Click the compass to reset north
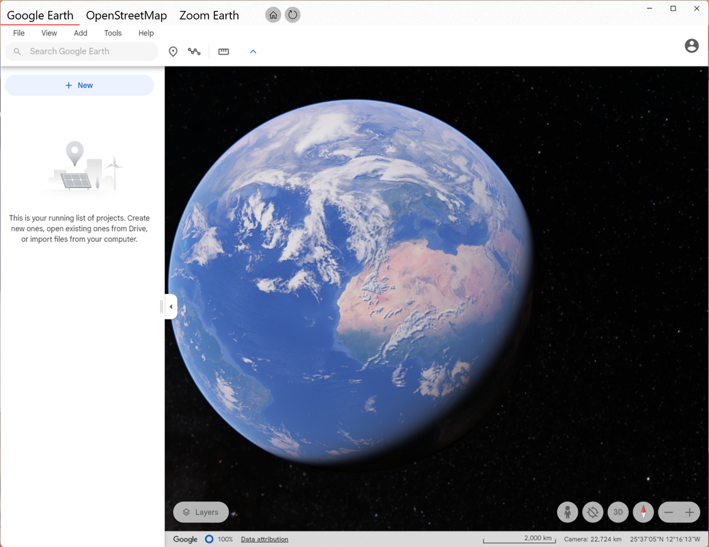This screenshot has width=709, height=547. (x=643, y=512)
